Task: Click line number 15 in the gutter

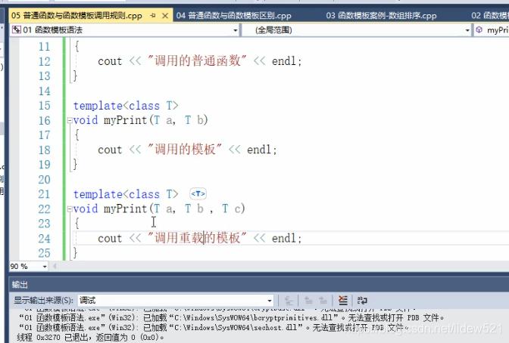Action: click(x=45, y=106)
